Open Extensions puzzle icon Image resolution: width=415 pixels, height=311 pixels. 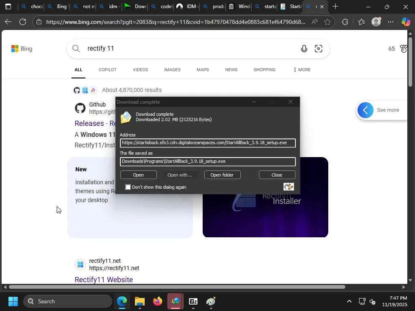pos(345,22)
